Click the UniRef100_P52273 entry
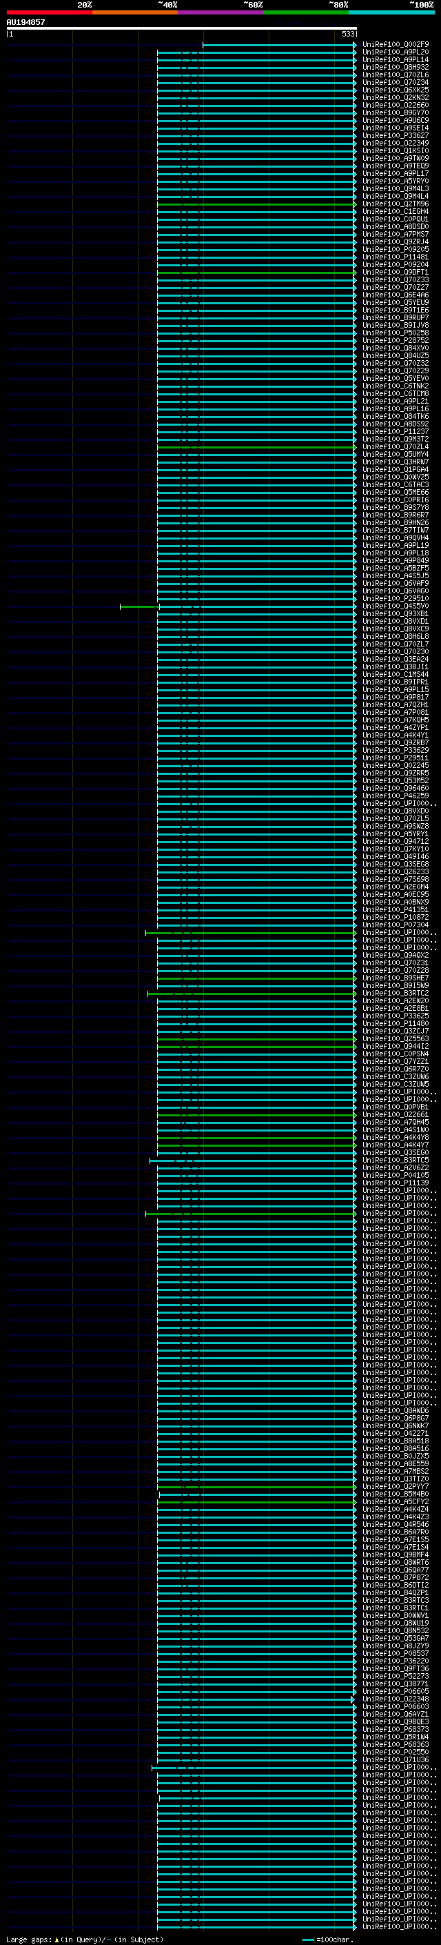Viewport: 441px width, 1945px height. point(395,1675)
